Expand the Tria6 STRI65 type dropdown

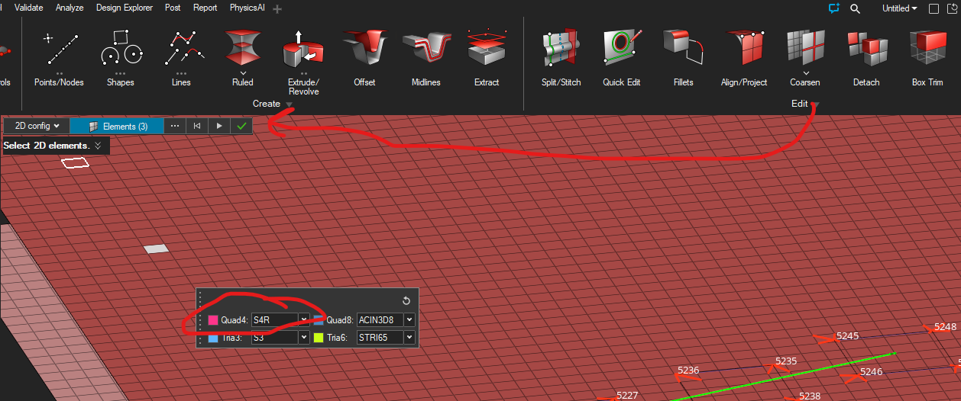(x=409, y=337)
